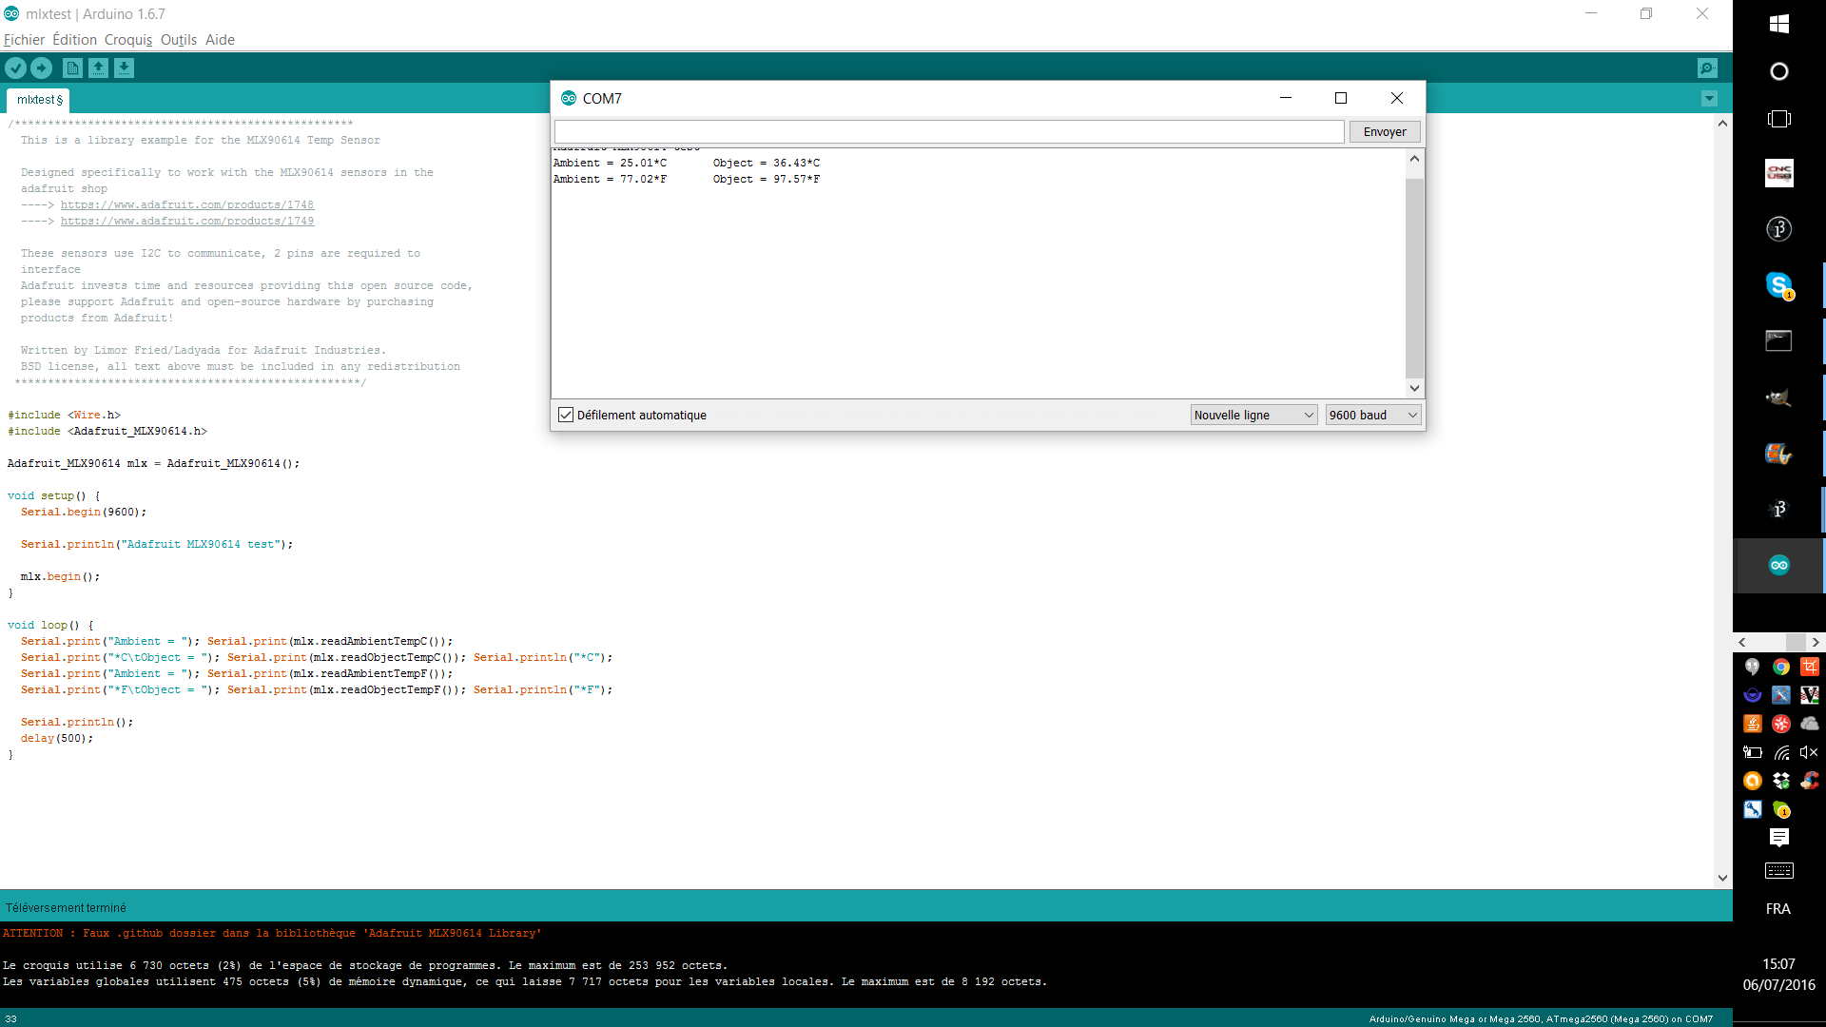Image resolution: width=1826 pixels, height=1027 pixels.
Task: Toggle the Défilement automatique checkbox
Action: (566, 416)
